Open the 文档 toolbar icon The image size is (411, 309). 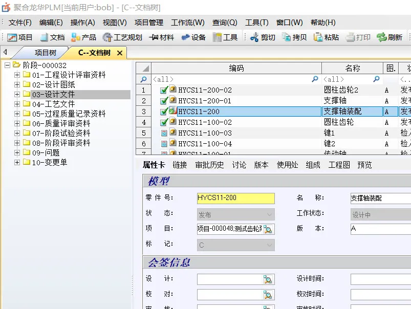pyautogui.click(x=45, y=37)
